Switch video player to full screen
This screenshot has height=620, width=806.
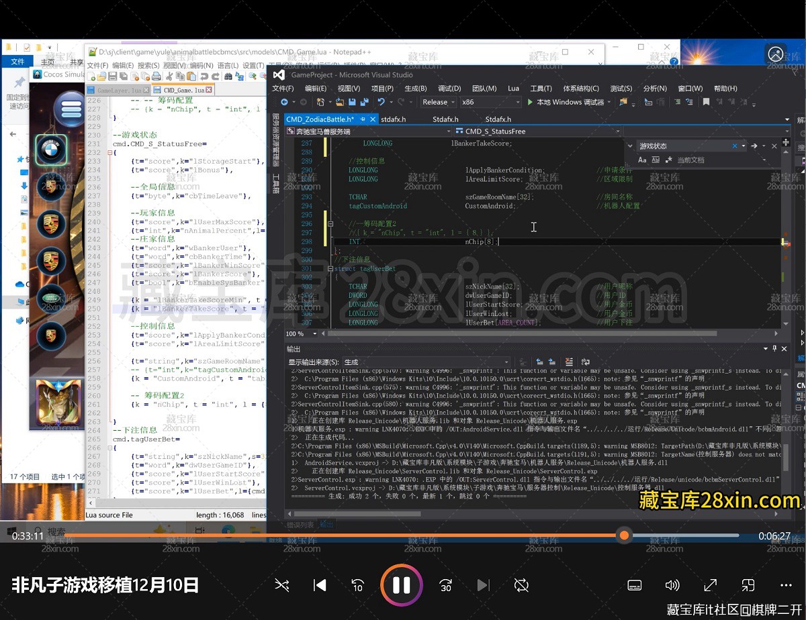tap(710, 585)
